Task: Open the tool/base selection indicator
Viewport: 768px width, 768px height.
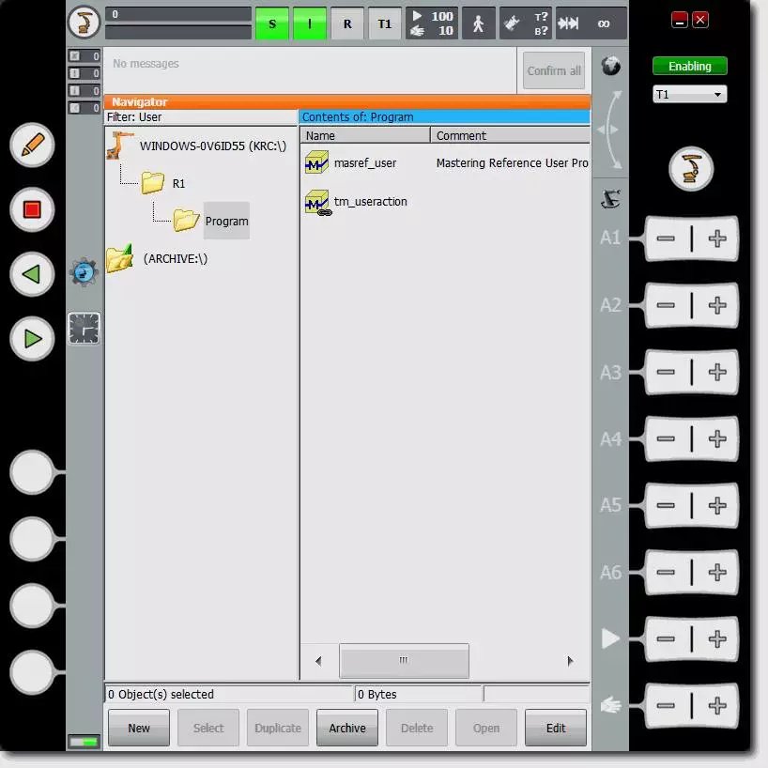Action: point(525,23)
